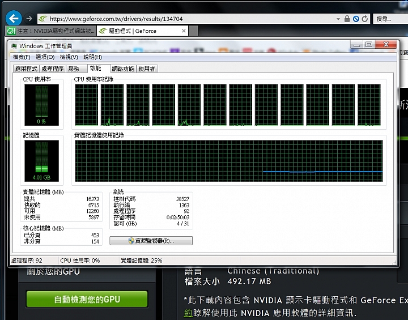Screen dimensions: 408x320
Task: Switch to the first browser tab about NVIDIA驅動程式網站
Action: point(51,31)
